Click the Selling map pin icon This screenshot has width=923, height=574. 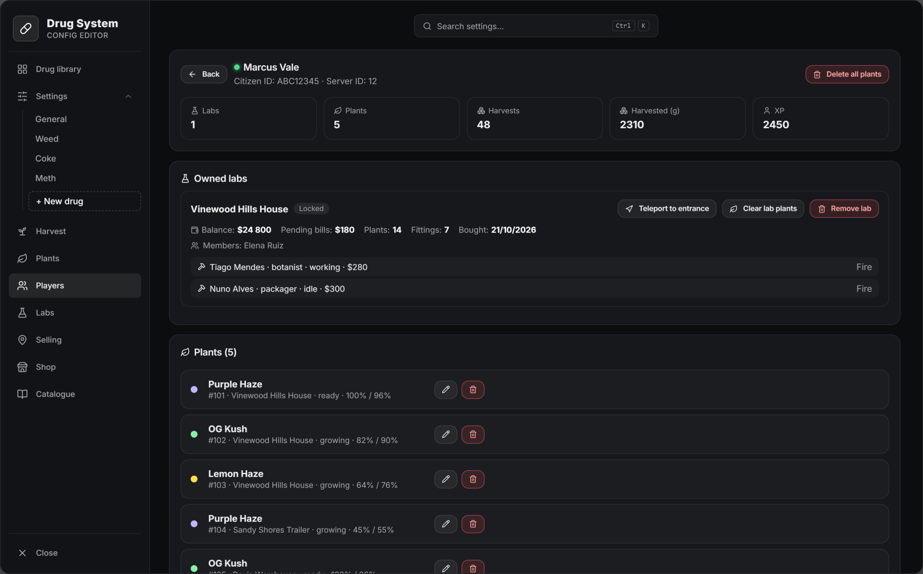pos(22,340)
